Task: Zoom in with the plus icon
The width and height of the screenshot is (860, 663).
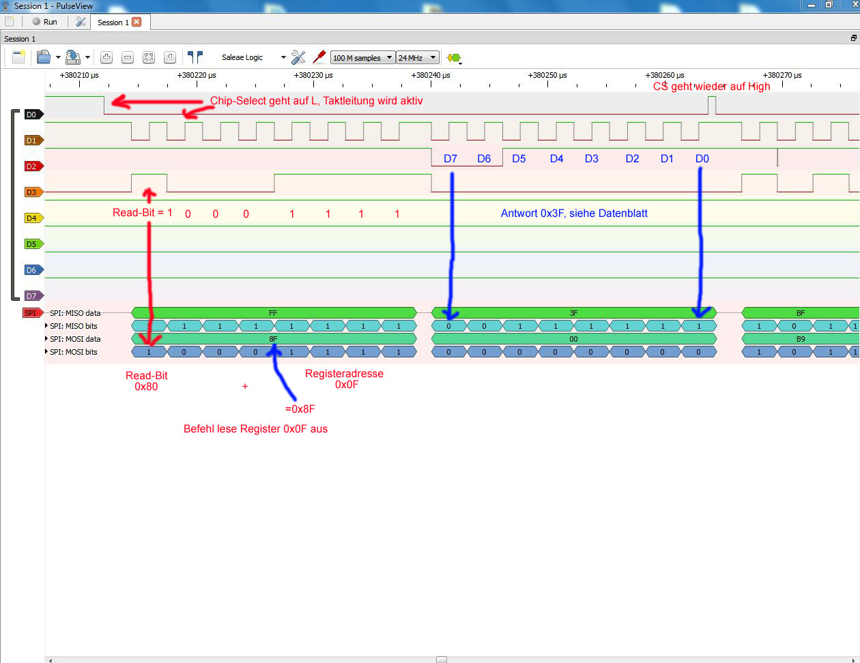Action: (x=106, y=57)
